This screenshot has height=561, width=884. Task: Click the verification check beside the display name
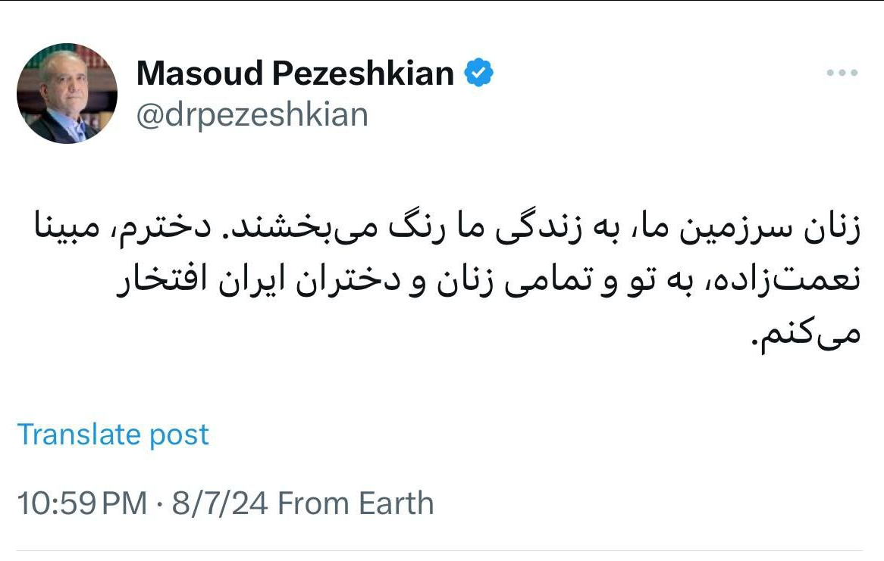[478, 73]
